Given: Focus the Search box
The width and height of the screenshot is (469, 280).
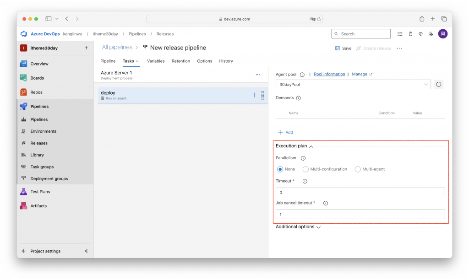Looking at the screenshot, I should (361, 34).
